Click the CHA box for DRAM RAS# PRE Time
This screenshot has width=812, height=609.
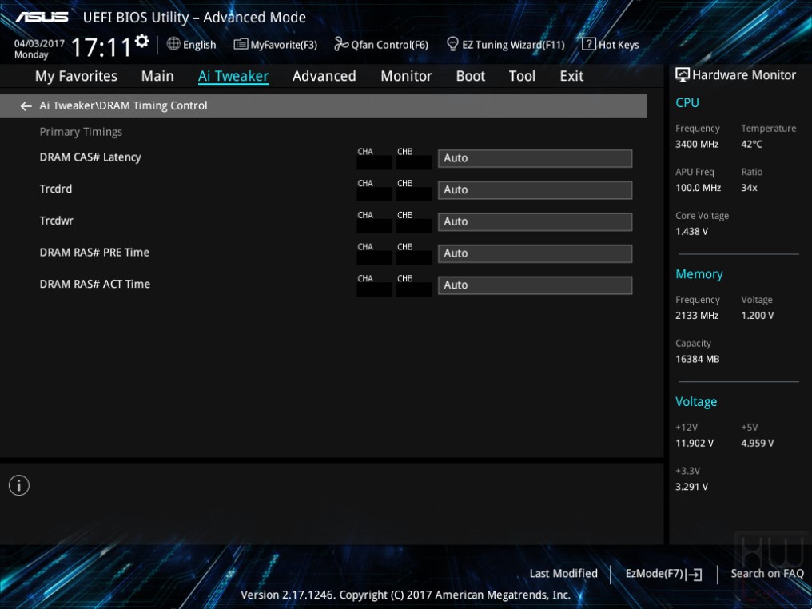(x=374, y=258)
